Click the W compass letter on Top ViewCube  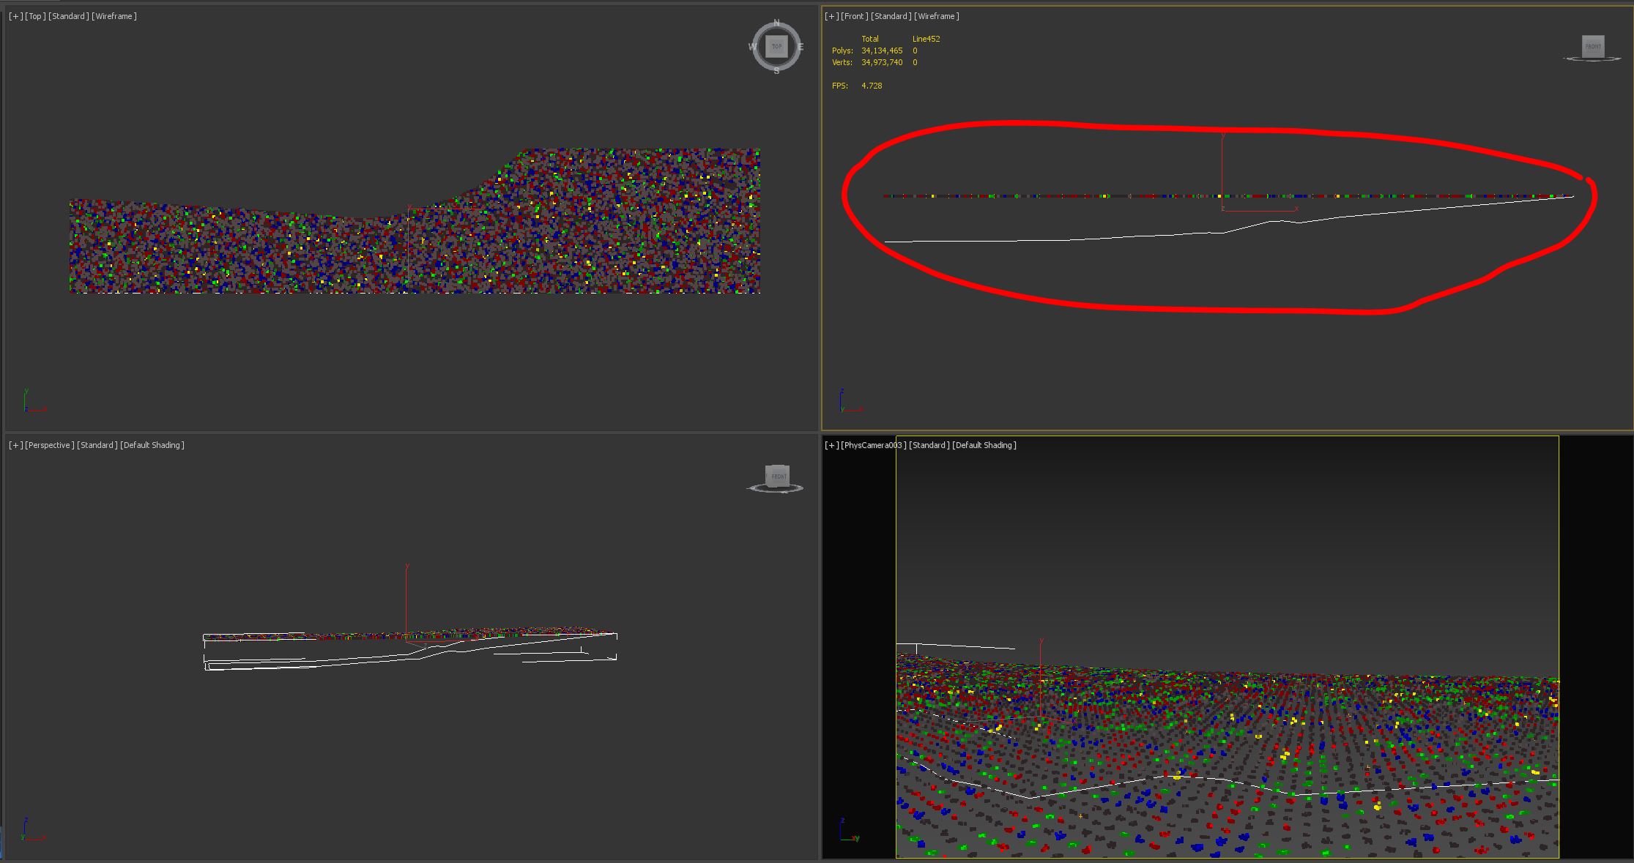[x=752, y=47]
